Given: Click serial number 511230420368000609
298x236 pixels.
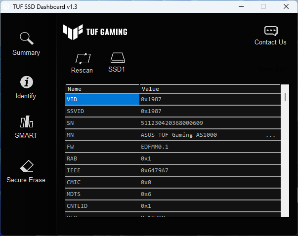Looking at the screenshot, I should [x=172, y=123].
